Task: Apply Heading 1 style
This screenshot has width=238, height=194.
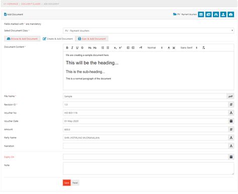Action: click(x=90, y=48)
